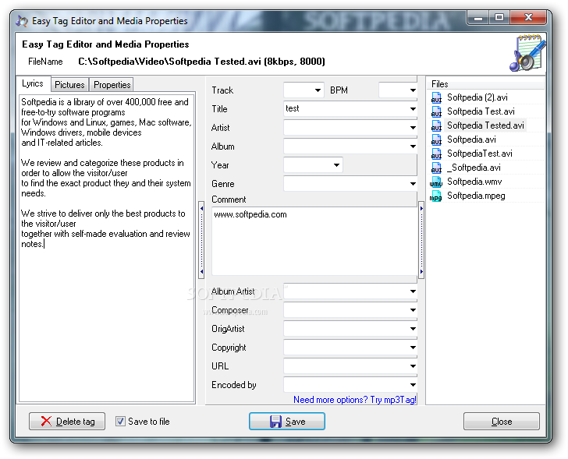Expand the Title dropdown arrow

413,109
